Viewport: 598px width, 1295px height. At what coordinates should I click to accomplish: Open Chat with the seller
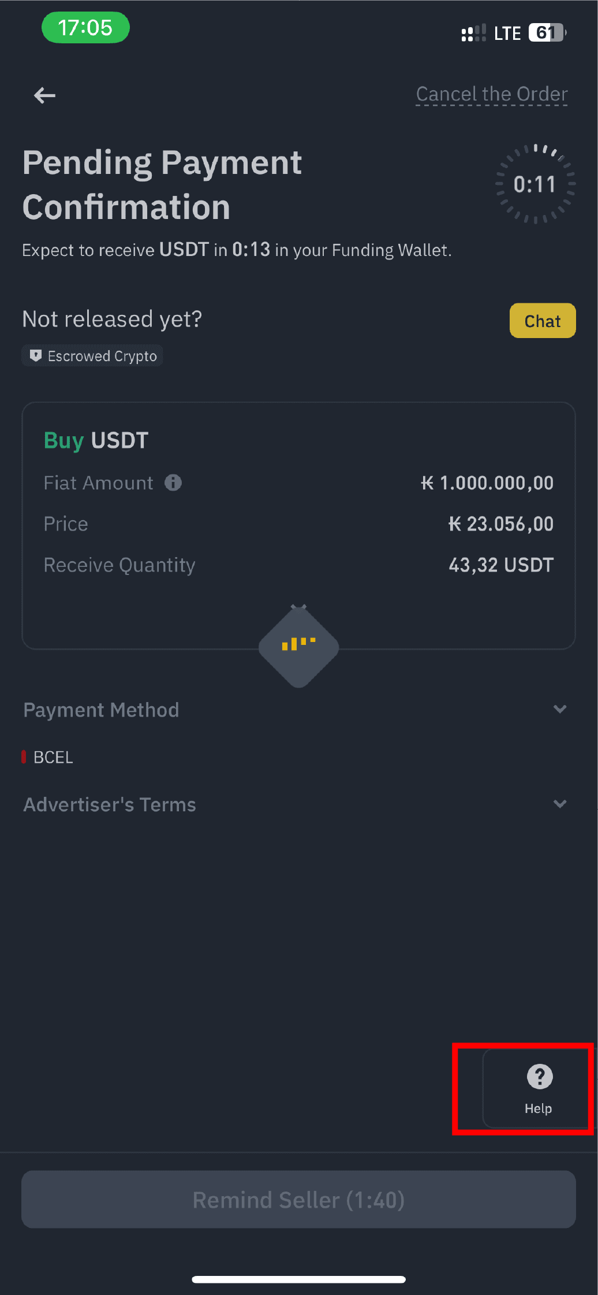pos(542,321)
